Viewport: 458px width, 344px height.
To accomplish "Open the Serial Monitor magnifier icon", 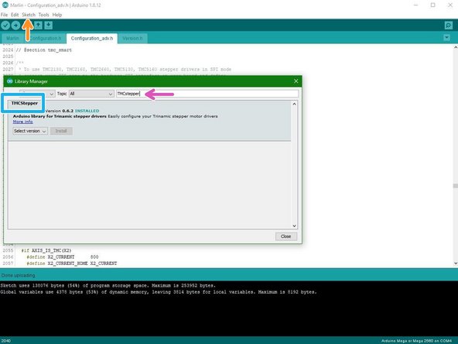I will (x=449, y=26).
